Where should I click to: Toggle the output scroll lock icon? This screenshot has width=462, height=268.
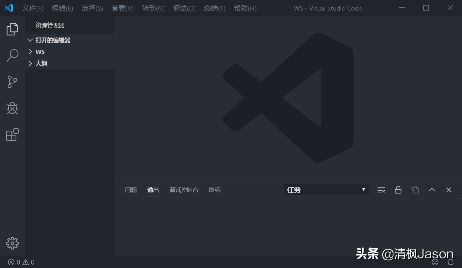tap(398, 190)
